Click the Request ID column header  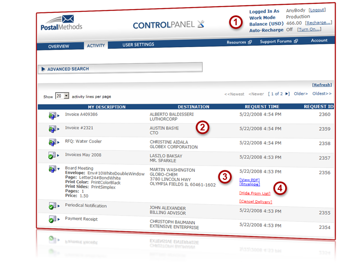(x=318, y=107)
